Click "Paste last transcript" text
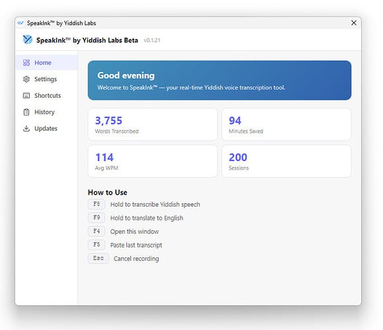This screenshot has height=330, width=383. (136, 245)
